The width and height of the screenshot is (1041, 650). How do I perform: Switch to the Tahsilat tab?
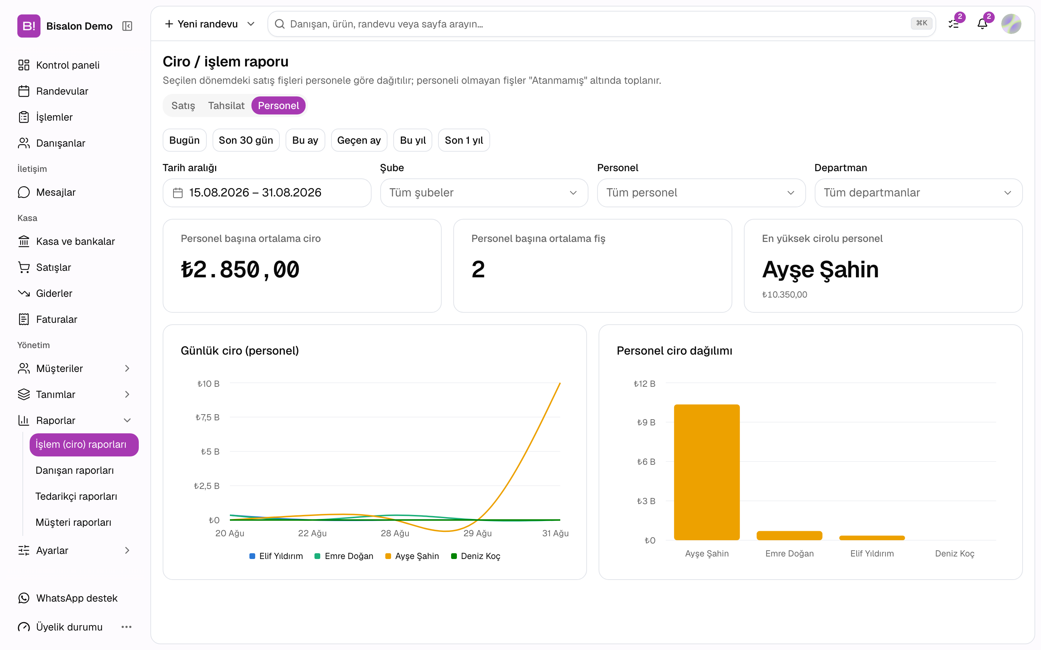click(226, 106)
